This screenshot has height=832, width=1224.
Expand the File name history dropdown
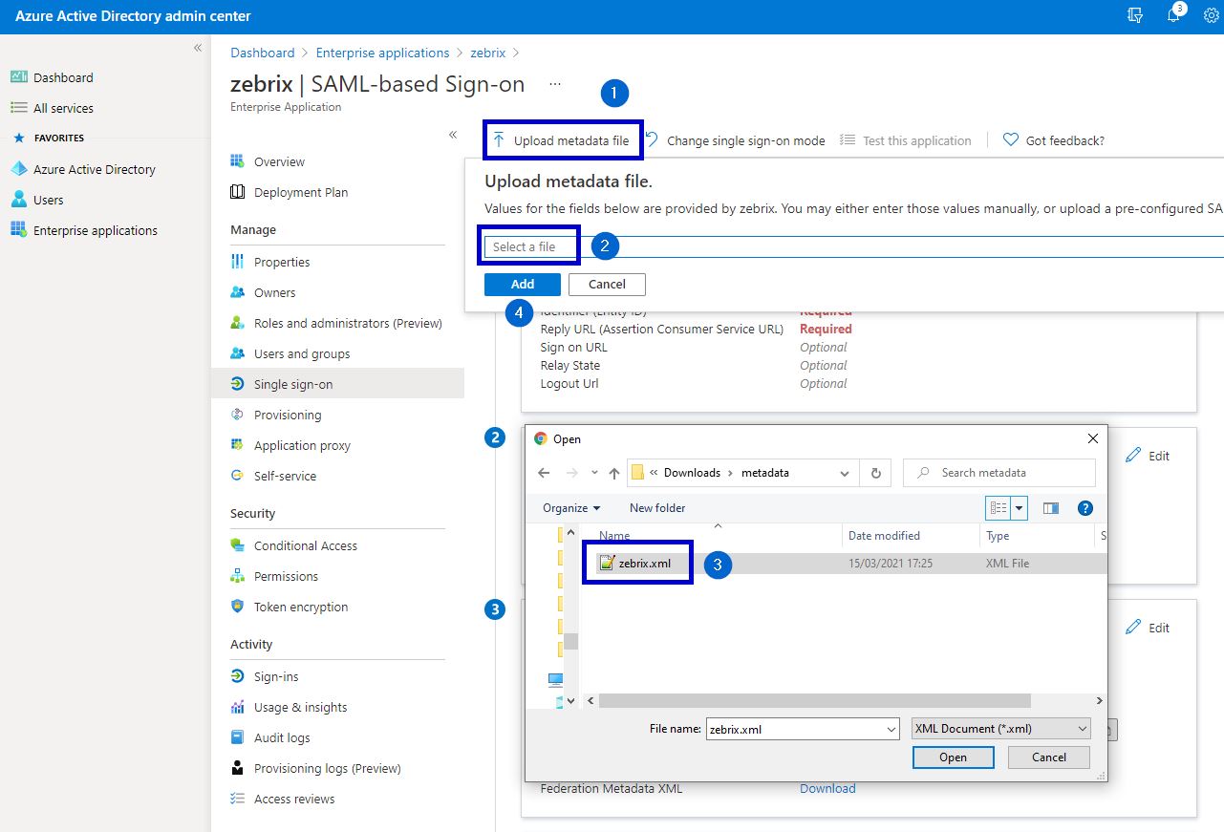point(891,729)
